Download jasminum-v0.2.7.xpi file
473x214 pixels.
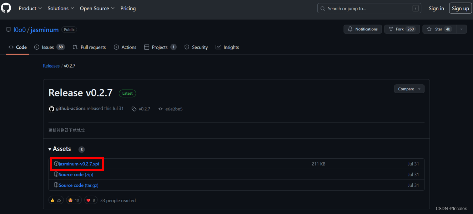click(x=79, y=164)
